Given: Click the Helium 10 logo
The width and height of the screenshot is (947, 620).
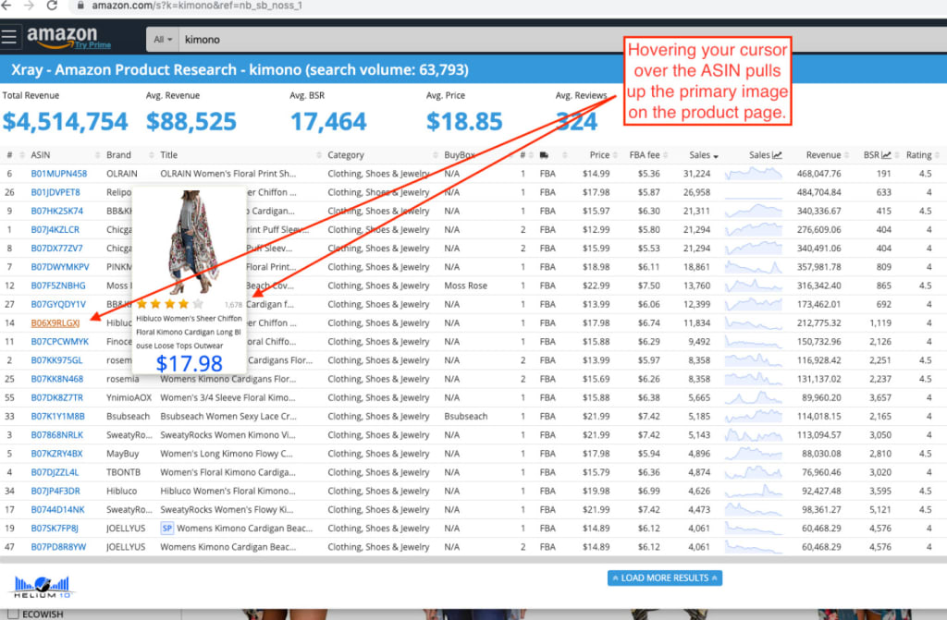Looking at the screenshot, I should (43, 587).
